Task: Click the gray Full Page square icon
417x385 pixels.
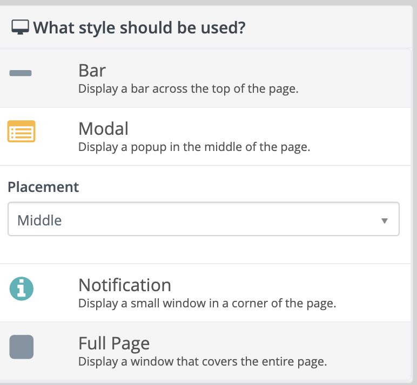Action: tap(22, 347)
